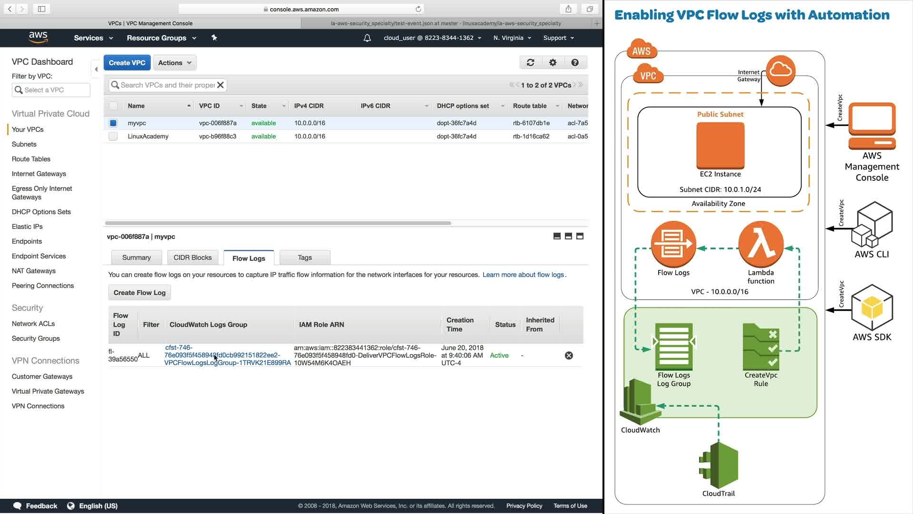Open the Actions dropdown
The width and height of the screenshot is (913, 514).
[x=175, y=63]
